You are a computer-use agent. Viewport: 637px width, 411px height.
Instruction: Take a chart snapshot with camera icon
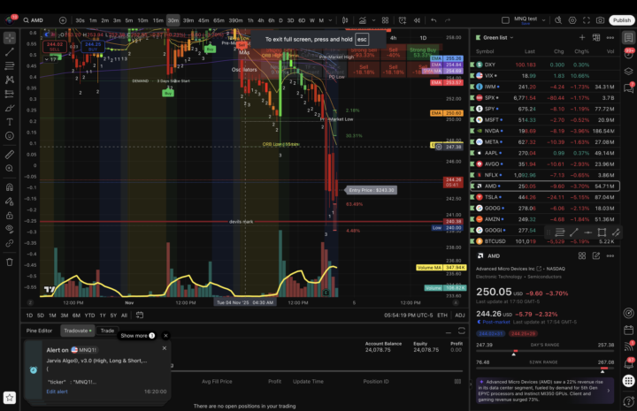click(600, 19)
